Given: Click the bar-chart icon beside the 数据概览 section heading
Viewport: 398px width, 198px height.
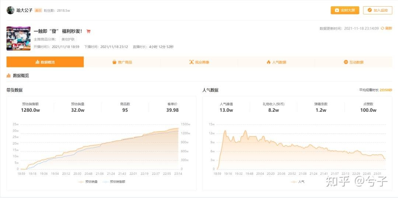Looking at the screenshot, I should click(x=8, y=75).
